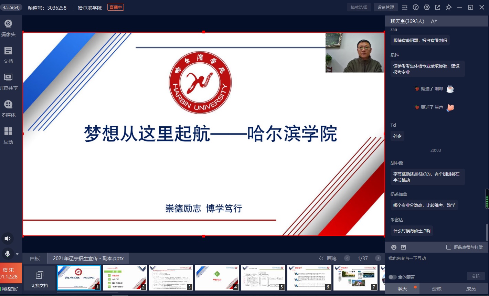The width and height of the screenshot is (489, 296).
Task: Click the 结束 end broadcast button
Action: [9, 273]
